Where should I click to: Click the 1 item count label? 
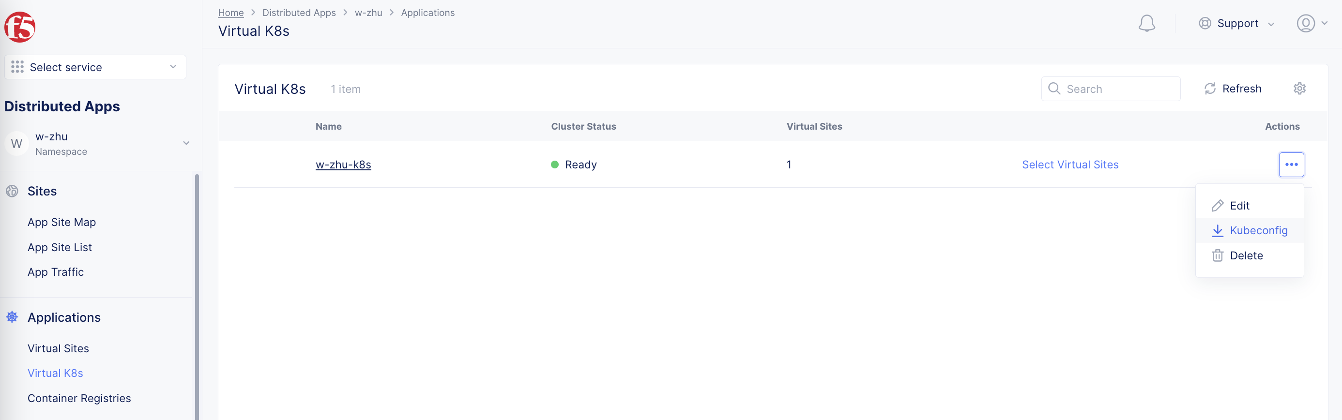[345, 89]
